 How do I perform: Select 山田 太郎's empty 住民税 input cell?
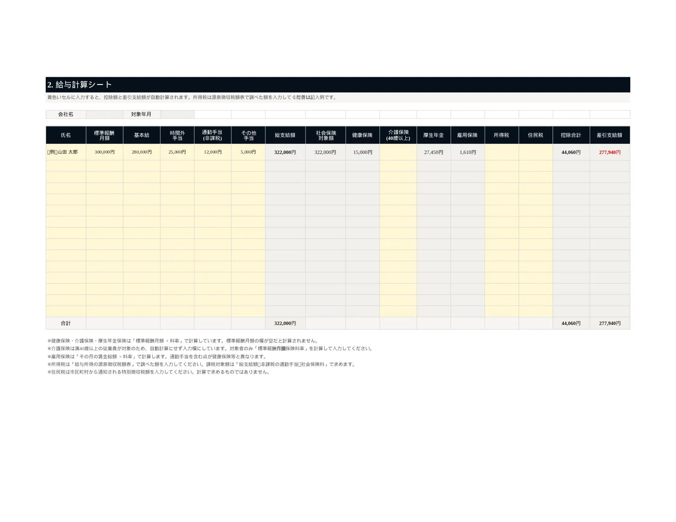click(x=536, y=152)
